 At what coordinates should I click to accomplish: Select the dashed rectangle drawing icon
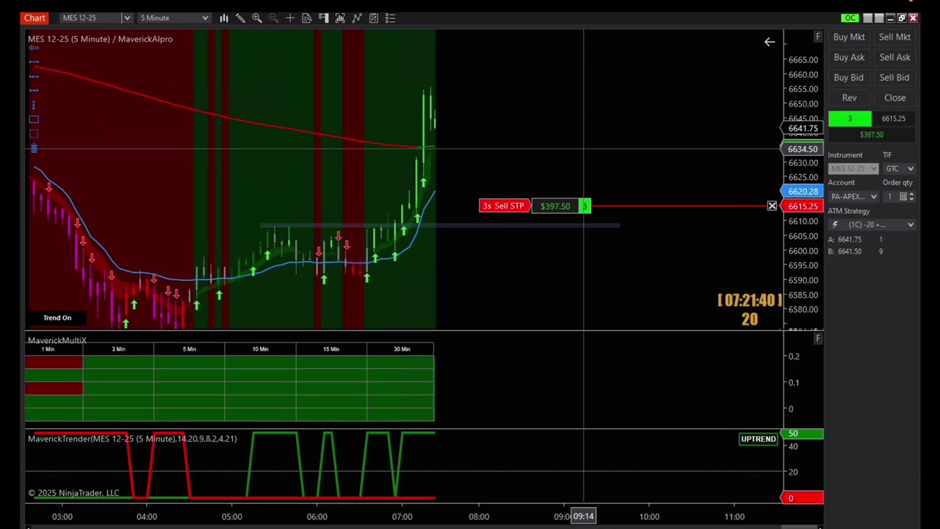tap(34, 134)
